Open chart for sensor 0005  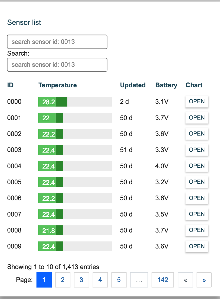(x=197, y=182)
